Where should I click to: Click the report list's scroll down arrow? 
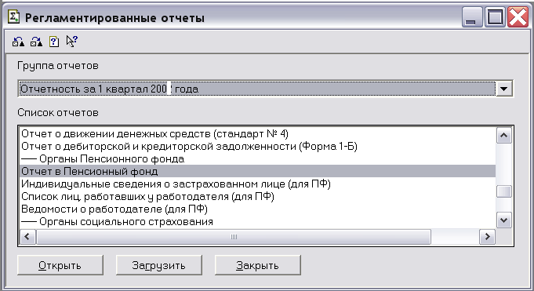click(504, 220)
